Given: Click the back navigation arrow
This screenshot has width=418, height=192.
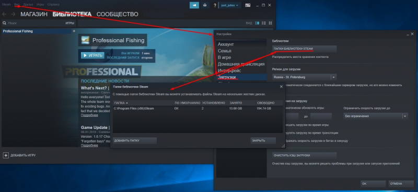Looking at the screenshot, I should 4,14.
